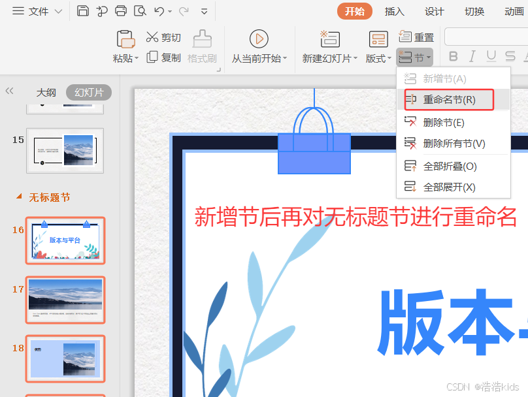Expand the 文件 menu chevron arrow
Screen dimensions: 528x397
[x=58, y=12]
